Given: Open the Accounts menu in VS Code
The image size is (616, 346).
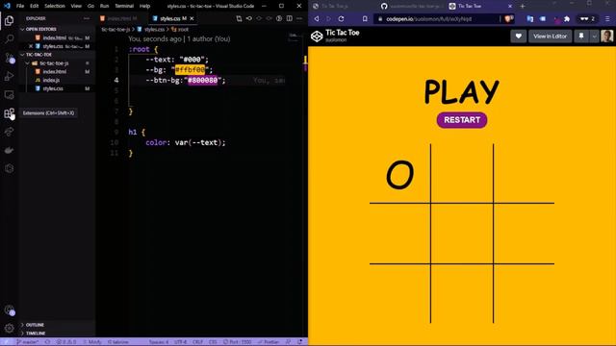Looking at the screenshot, I should coord(9,309).
